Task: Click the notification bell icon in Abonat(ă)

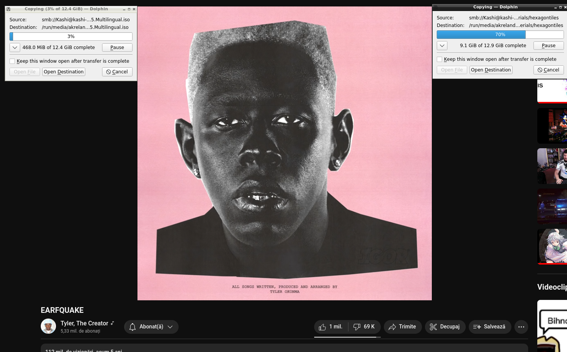Action: [133, 327]
